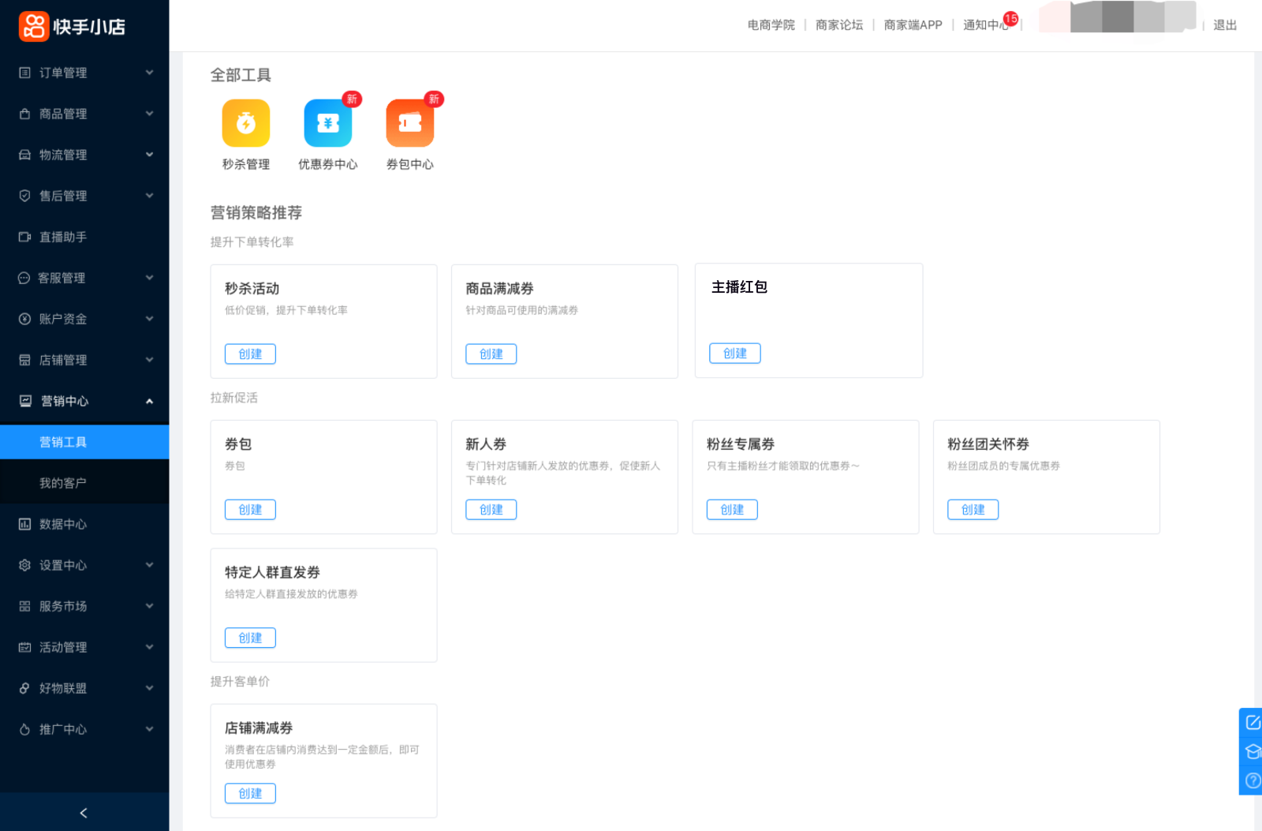Open 商家论坛 in the top menu
This screenshot has height=831, width=1262.
838,24
